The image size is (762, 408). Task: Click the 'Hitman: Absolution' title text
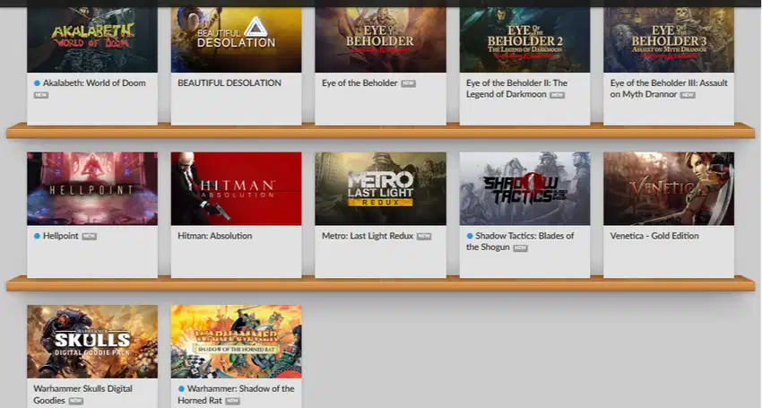coord(215,236)
